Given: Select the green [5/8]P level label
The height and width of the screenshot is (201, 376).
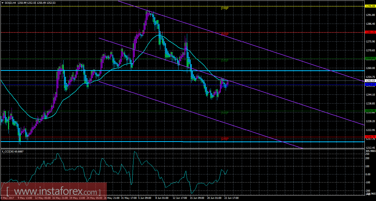Looking at the screenshot, I should click(x=225, y=60).
